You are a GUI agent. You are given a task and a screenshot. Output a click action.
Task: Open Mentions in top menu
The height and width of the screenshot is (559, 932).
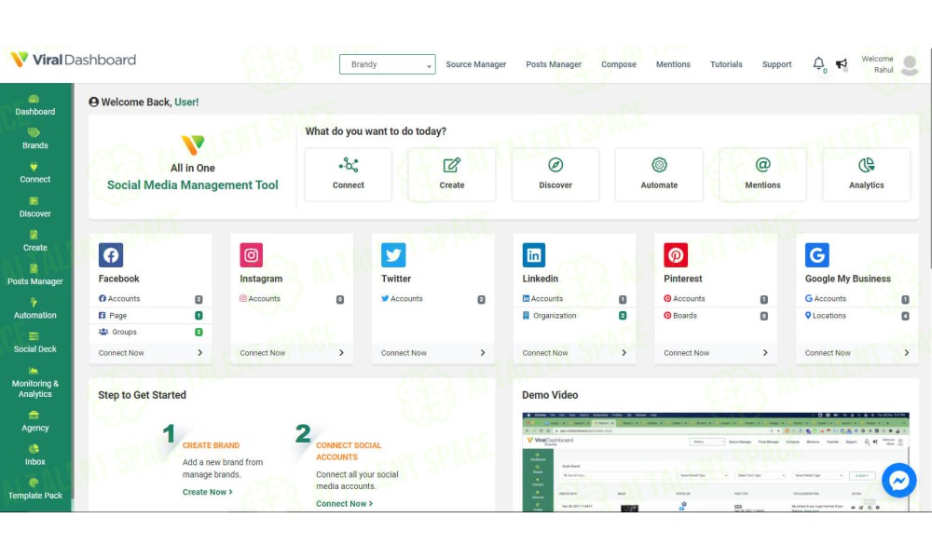[x=673, y=64]
